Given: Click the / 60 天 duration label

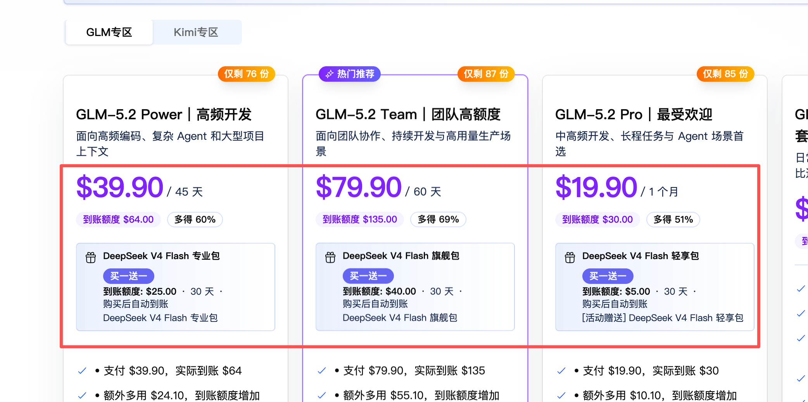Looking at the screenshot, I should [423, 192].
